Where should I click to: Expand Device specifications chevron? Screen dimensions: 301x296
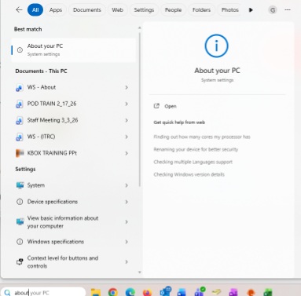pos(127,202)
